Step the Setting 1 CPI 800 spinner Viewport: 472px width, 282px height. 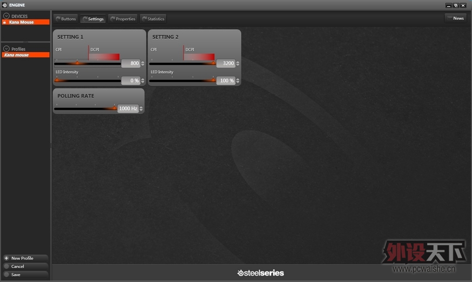click(143, 63)
